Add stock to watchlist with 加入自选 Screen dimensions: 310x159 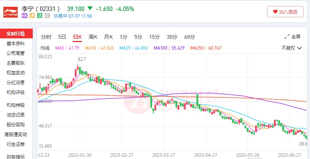(285, 12)
